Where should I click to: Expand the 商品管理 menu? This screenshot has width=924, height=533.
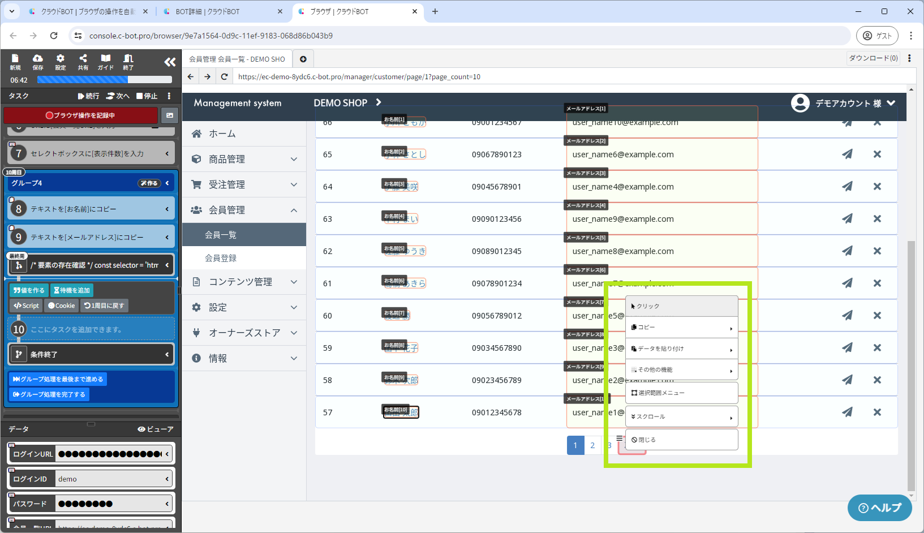click(x=244, y=159)
